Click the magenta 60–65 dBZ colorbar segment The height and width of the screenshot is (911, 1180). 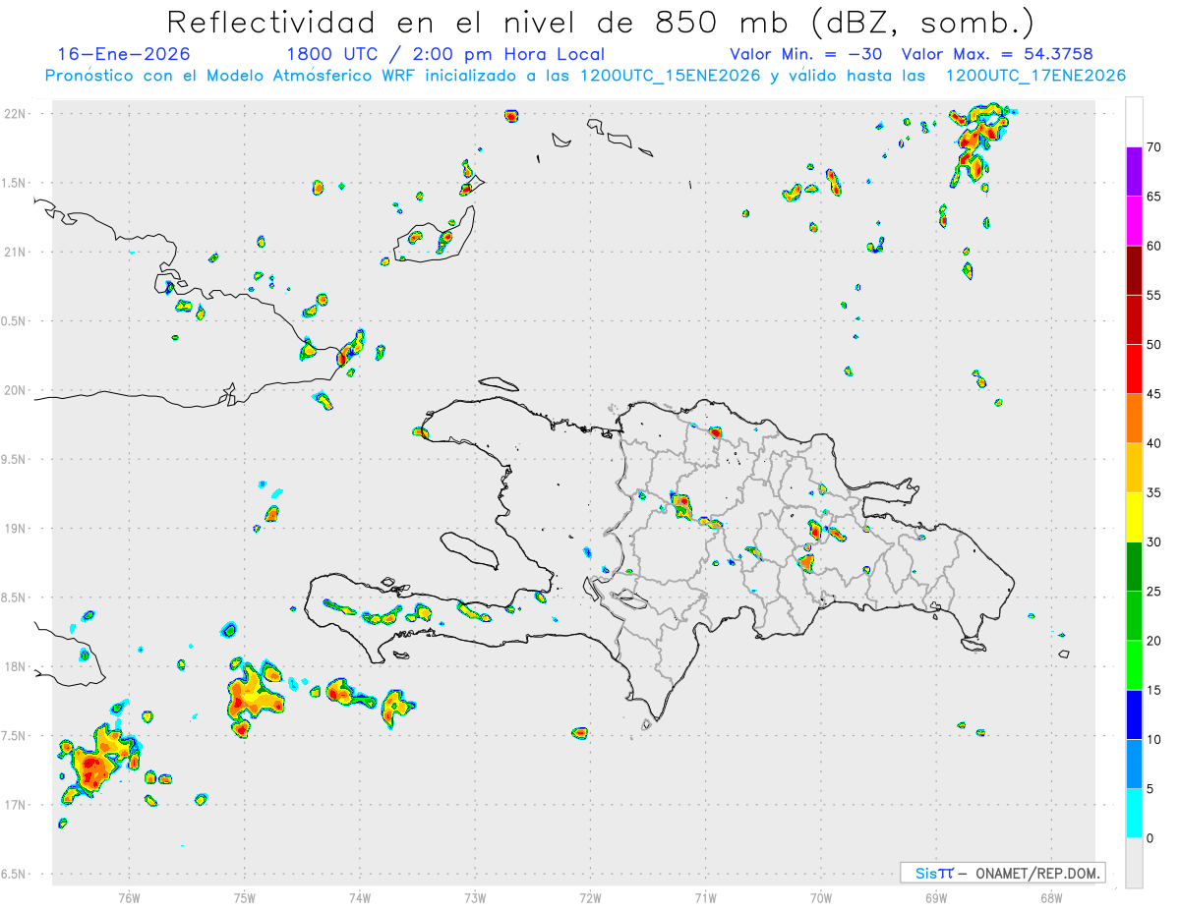(1134, 220)
